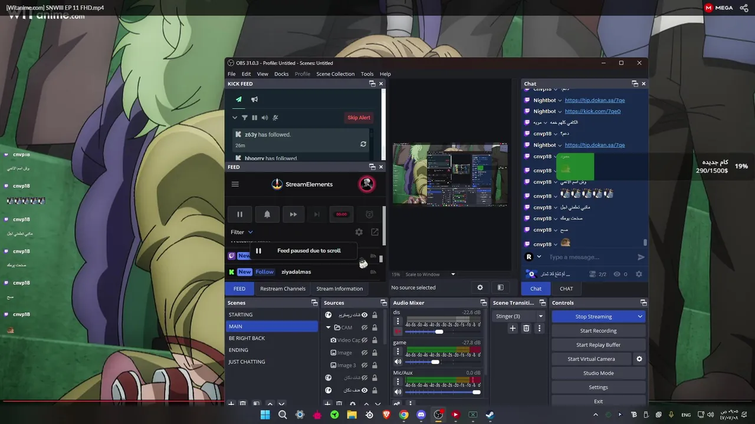Image resolution: width=755 pixels, height=424 pixels.
Task: Click the StreamElements profile avatar
Action: pyautogui.click(x=367, y=184)
